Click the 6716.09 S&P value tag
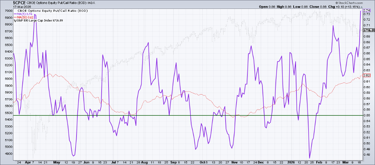The width and height of the screenshot is (375, 165). pyautogui.click(x=369, y=30)
